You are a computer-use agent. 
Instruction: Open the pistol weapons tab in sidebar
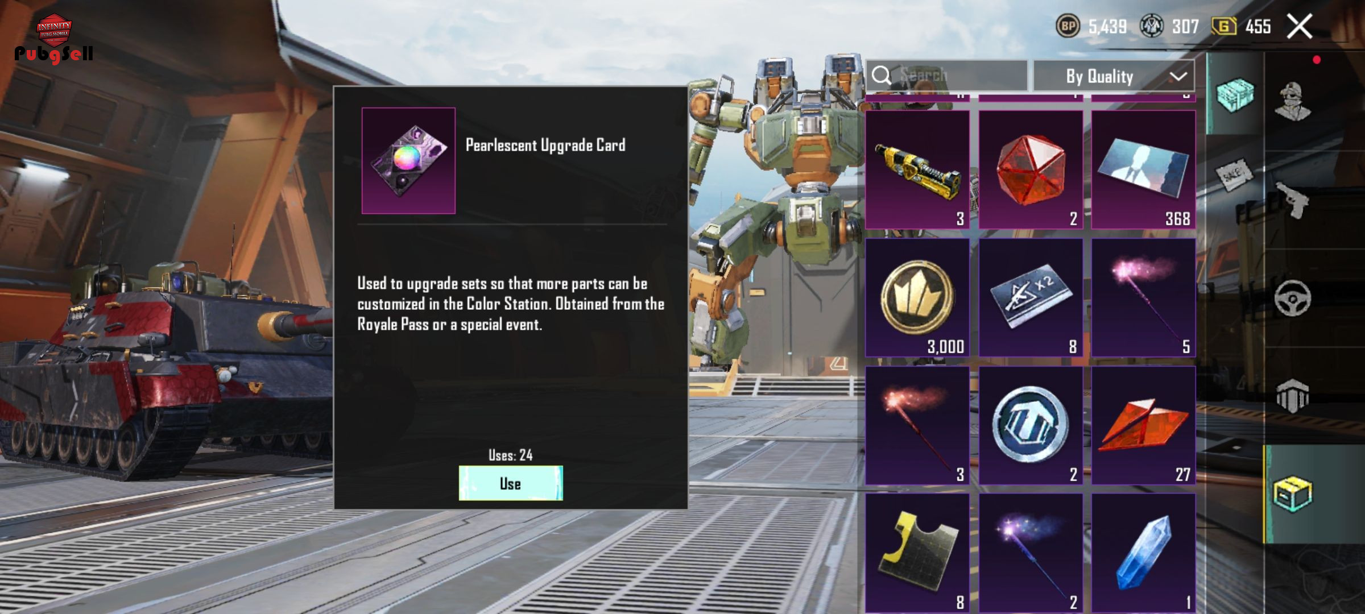pyautogui.click(x=1292, y=200)
